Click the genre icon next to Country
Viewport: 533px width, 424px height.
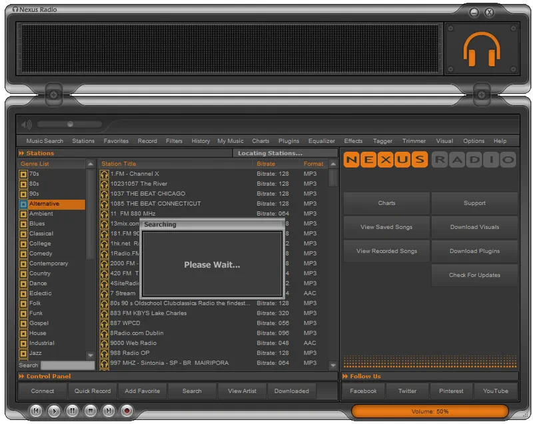[23, 274]
